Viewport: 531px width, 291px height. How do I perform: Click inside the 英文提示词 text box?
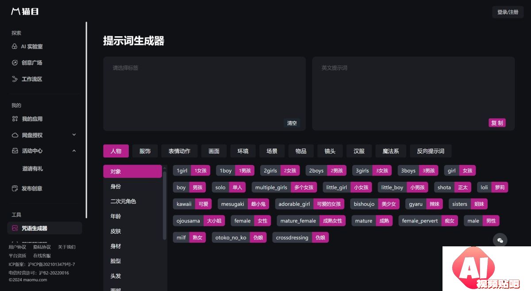413,93
